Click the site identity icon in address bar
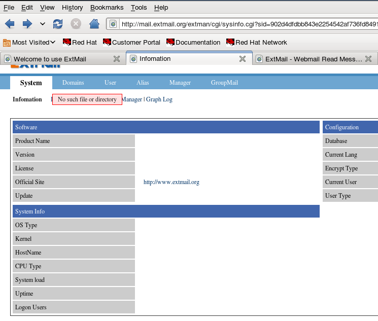378x321 pixels. pos(113,24)
